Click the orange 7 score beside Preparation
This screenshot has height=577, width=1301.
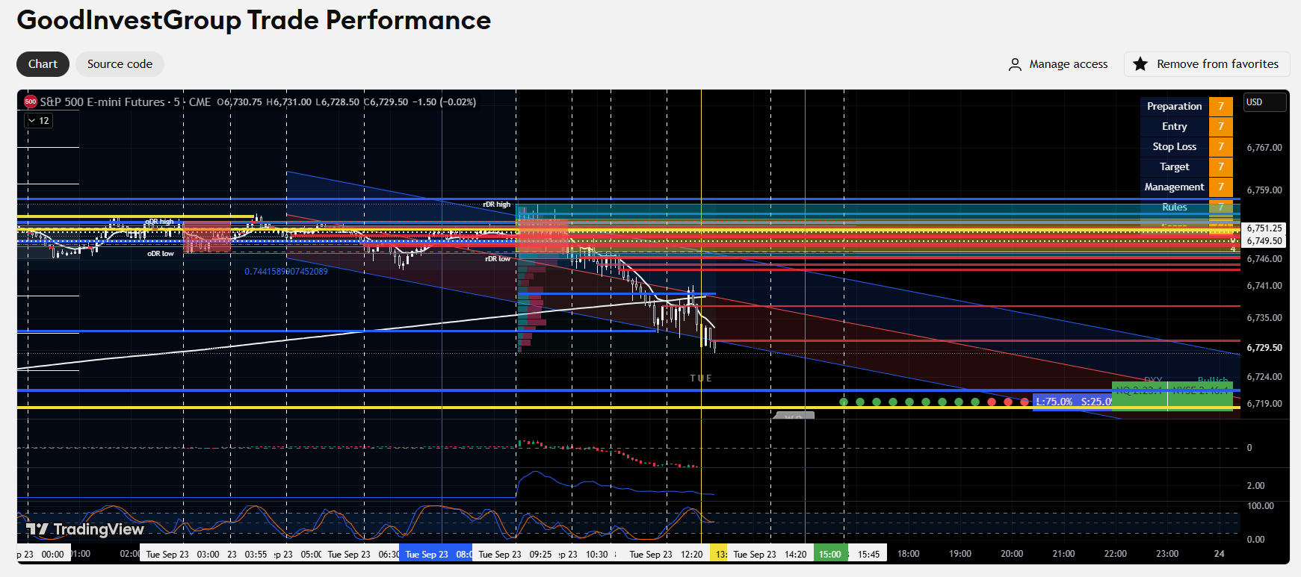(x=1221, y=106)
